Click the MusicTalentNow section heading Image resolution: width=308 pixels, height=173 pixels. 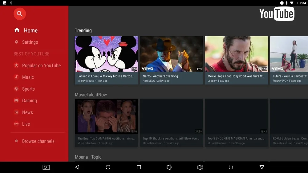coord(91,95)
